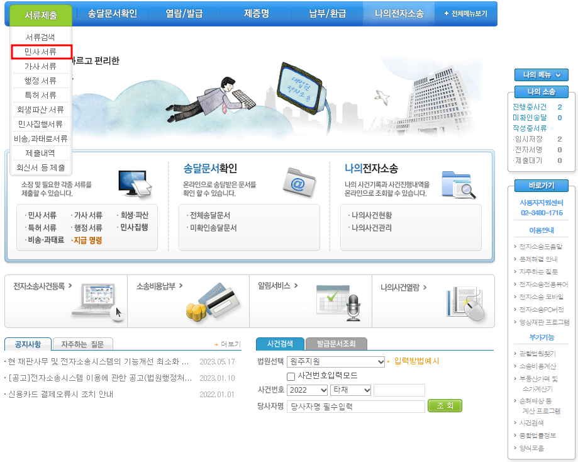This screenshot has width=578, height=462.
Task: Click the green 조회 button
Action: click(445, 405)
